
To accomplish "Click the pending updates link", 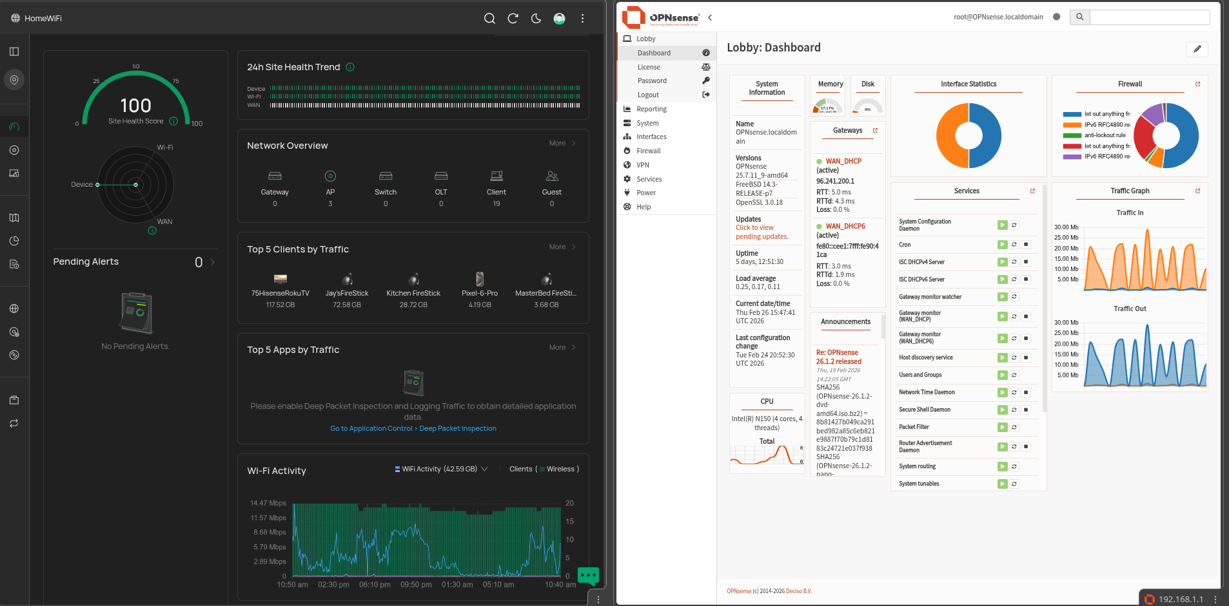I will (x=761, y=232).
